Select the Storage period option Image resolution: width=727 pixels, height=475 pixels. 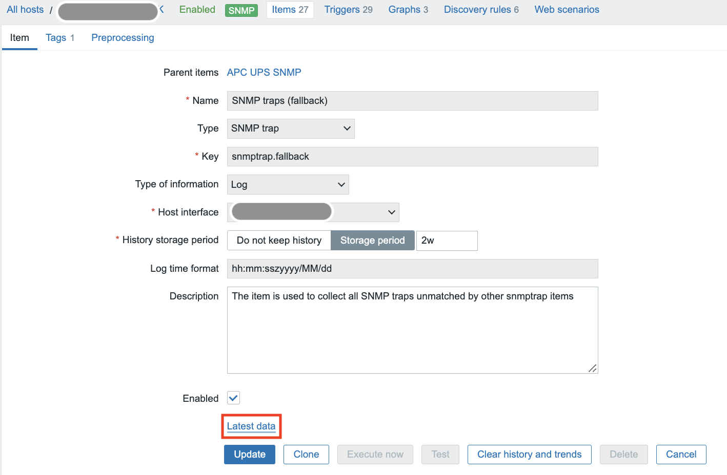coord(372,241)
